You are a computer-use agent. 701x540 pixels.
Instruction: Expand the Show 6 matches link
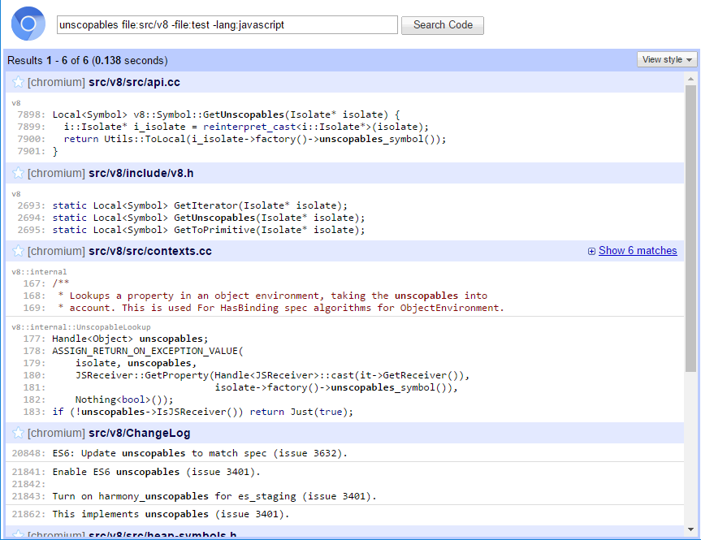[x=638, y=251]
